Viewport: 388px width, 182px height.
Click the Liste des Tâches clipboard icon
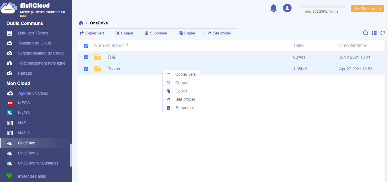coord(9,33)
